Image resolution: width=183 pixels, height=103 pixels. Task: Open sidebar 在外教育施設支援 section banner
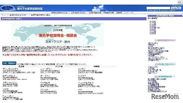click(x=165, y=77)
